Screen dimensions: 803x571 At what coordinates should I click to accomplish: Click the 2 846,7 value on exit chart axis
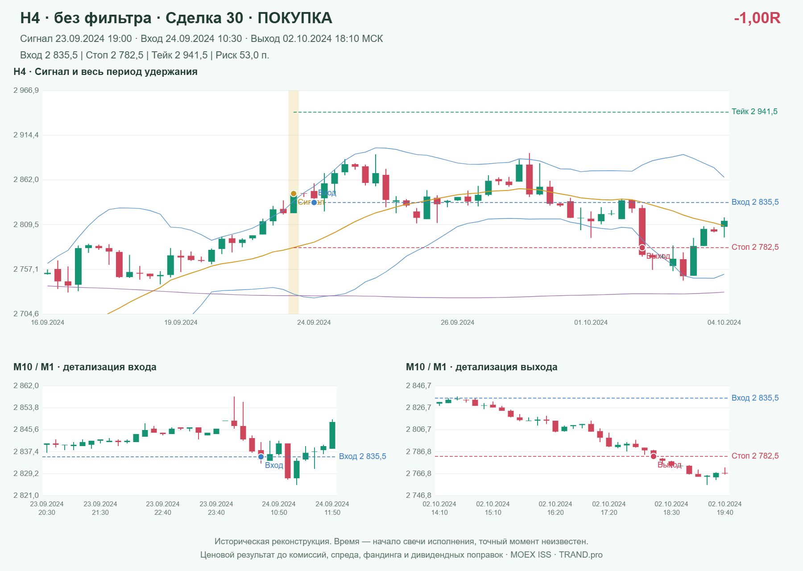click(x=418, y=386)
